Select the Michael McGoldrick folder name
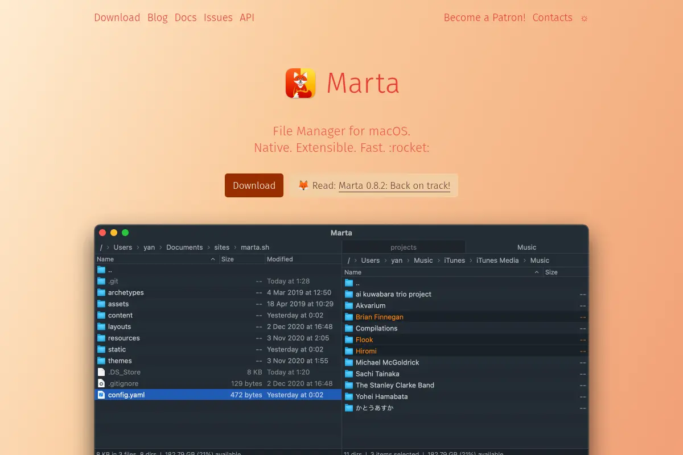The height and width of the screenshot is (455, 683). (388, 362)
